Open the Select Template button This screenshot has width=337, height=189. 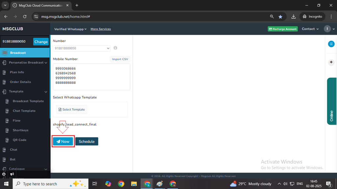(x=71, y=110)
